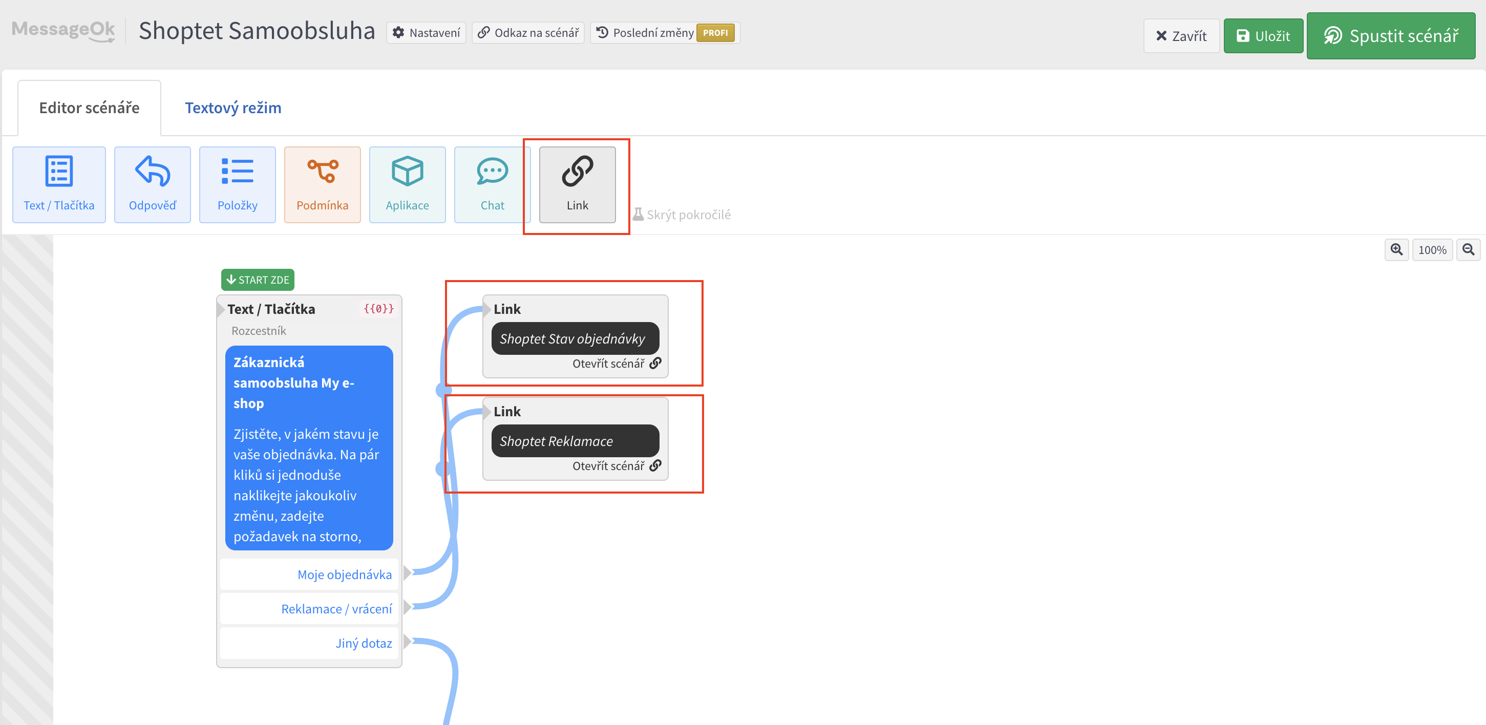Add a Chat block

(x=492, y=184)
